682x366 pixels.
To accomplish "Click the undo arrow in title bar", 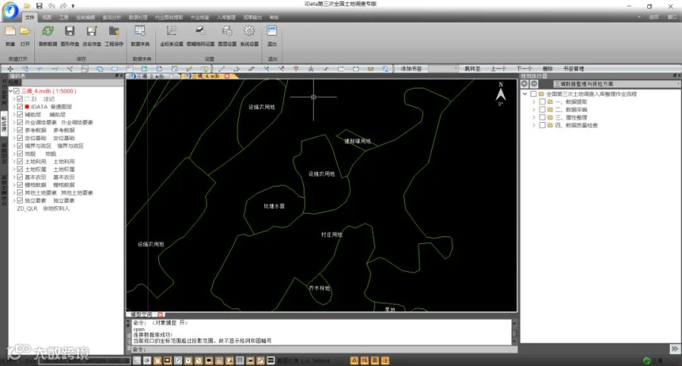I will [x=52, y=5].
